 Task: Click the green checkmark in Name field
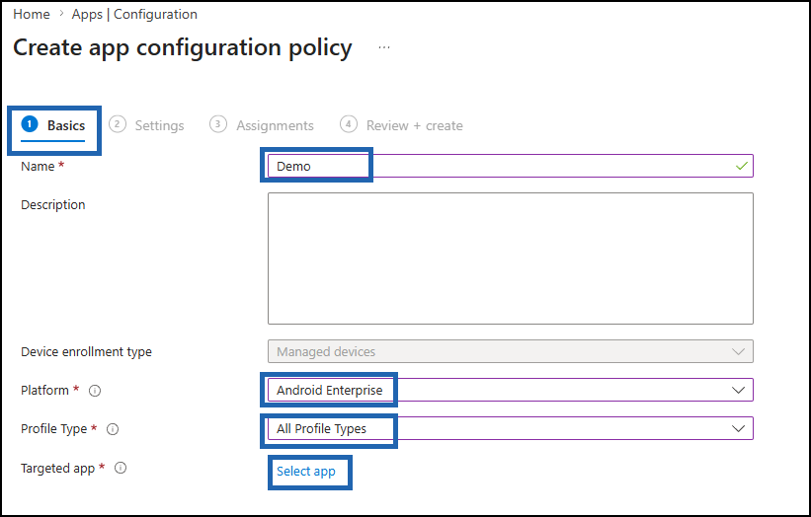(x=741, y=166)
